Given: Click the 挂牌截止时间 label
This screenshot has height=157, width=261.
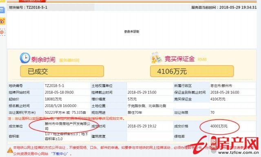Looking at the screenshot, I should [102, 92].
